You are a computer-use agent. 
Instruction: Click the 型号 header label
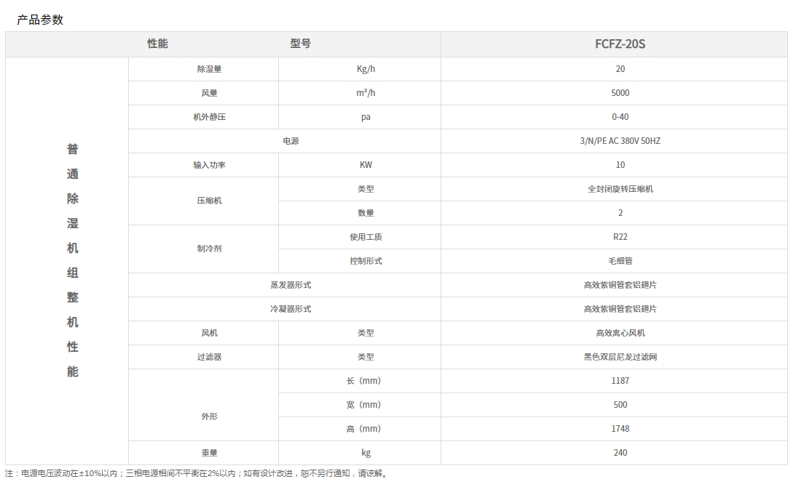click(x=300, y=44)
